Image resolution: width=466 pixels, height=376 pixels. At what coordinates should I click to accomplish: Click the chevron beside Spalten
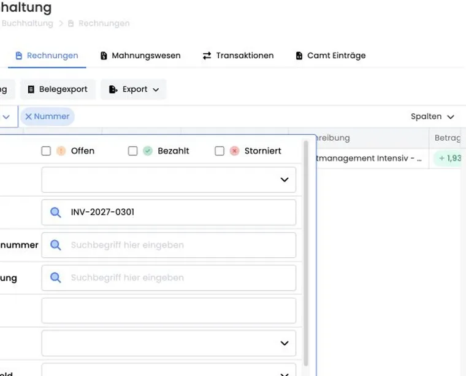451,117
